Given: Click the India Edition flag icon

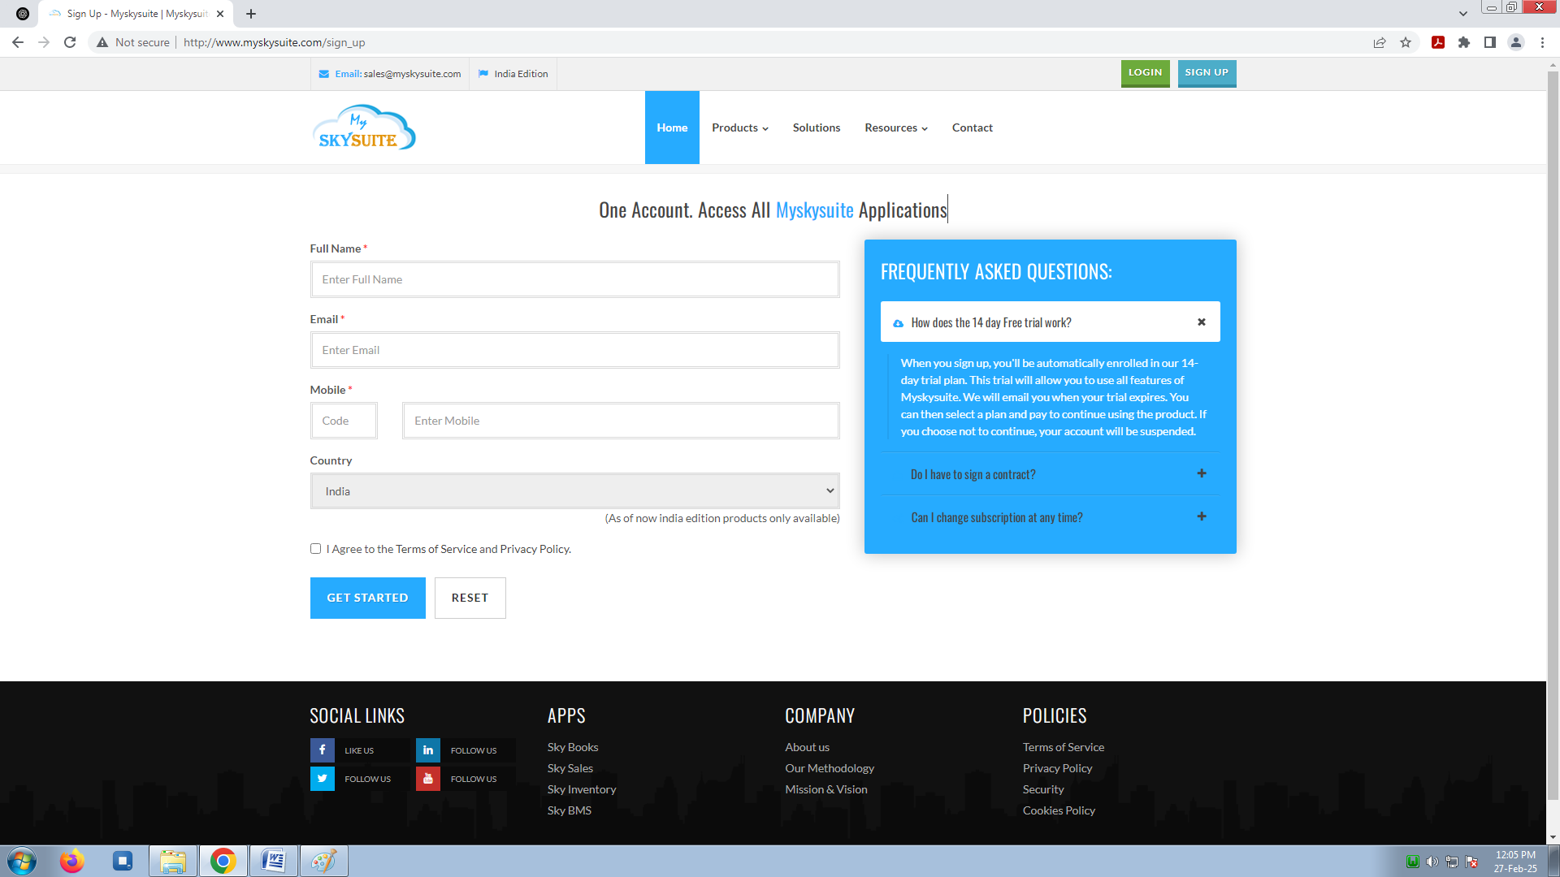Looking at the screenshot, I should [x=483, y=74].
